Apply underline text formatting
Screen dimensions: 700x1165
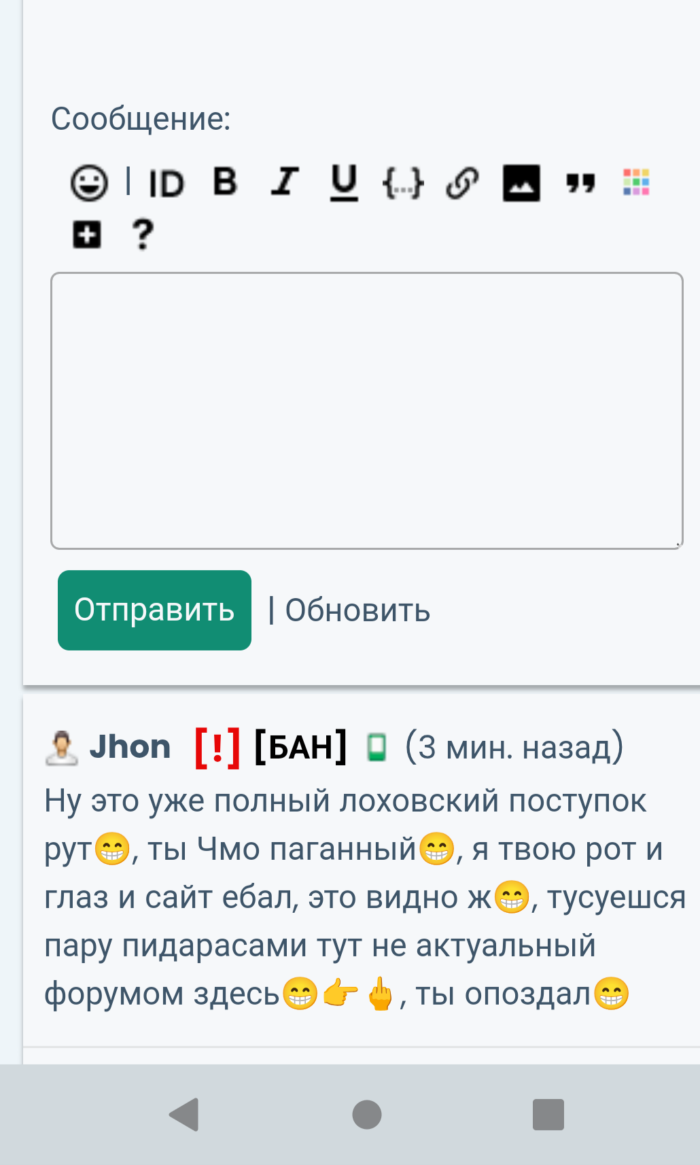[344, 182]
